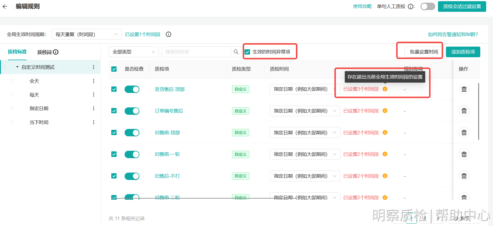Open the 已设置1个时间段 link

click(143, 35)
